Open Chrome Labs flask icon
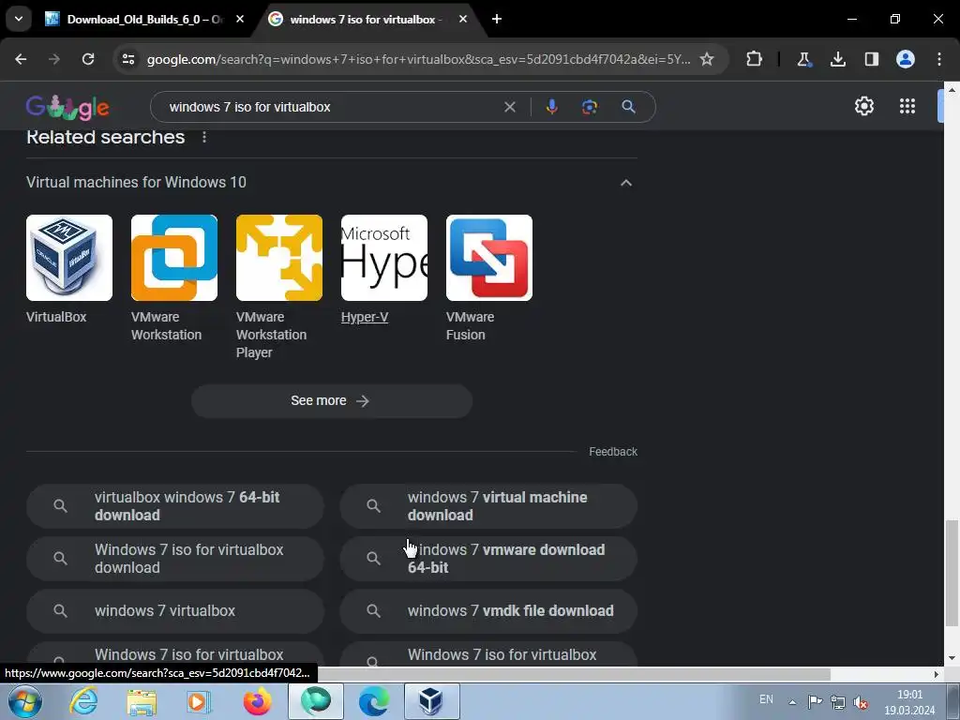This screenshot has width=960, height=720. click(x=803, y=59)
